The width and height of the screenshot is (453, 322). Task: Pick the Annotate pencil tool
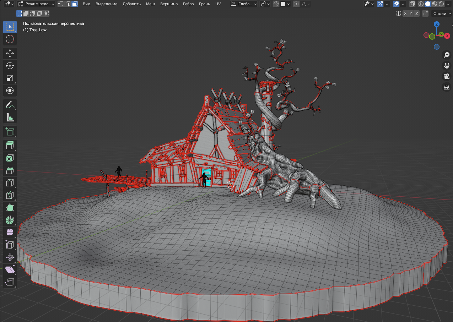[x=10, y=105]
